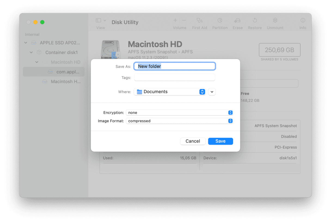
Task: Click the Macintosh HD disk image thumbnail
Action: click(x=110, y=49)
